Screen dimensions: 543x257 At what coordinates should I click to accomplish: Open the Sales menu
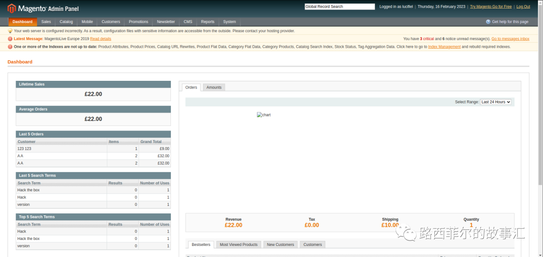[46, 22]
